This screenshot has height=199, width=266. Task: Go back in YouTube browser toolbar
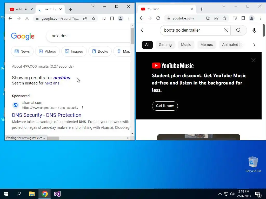[142, 18]
